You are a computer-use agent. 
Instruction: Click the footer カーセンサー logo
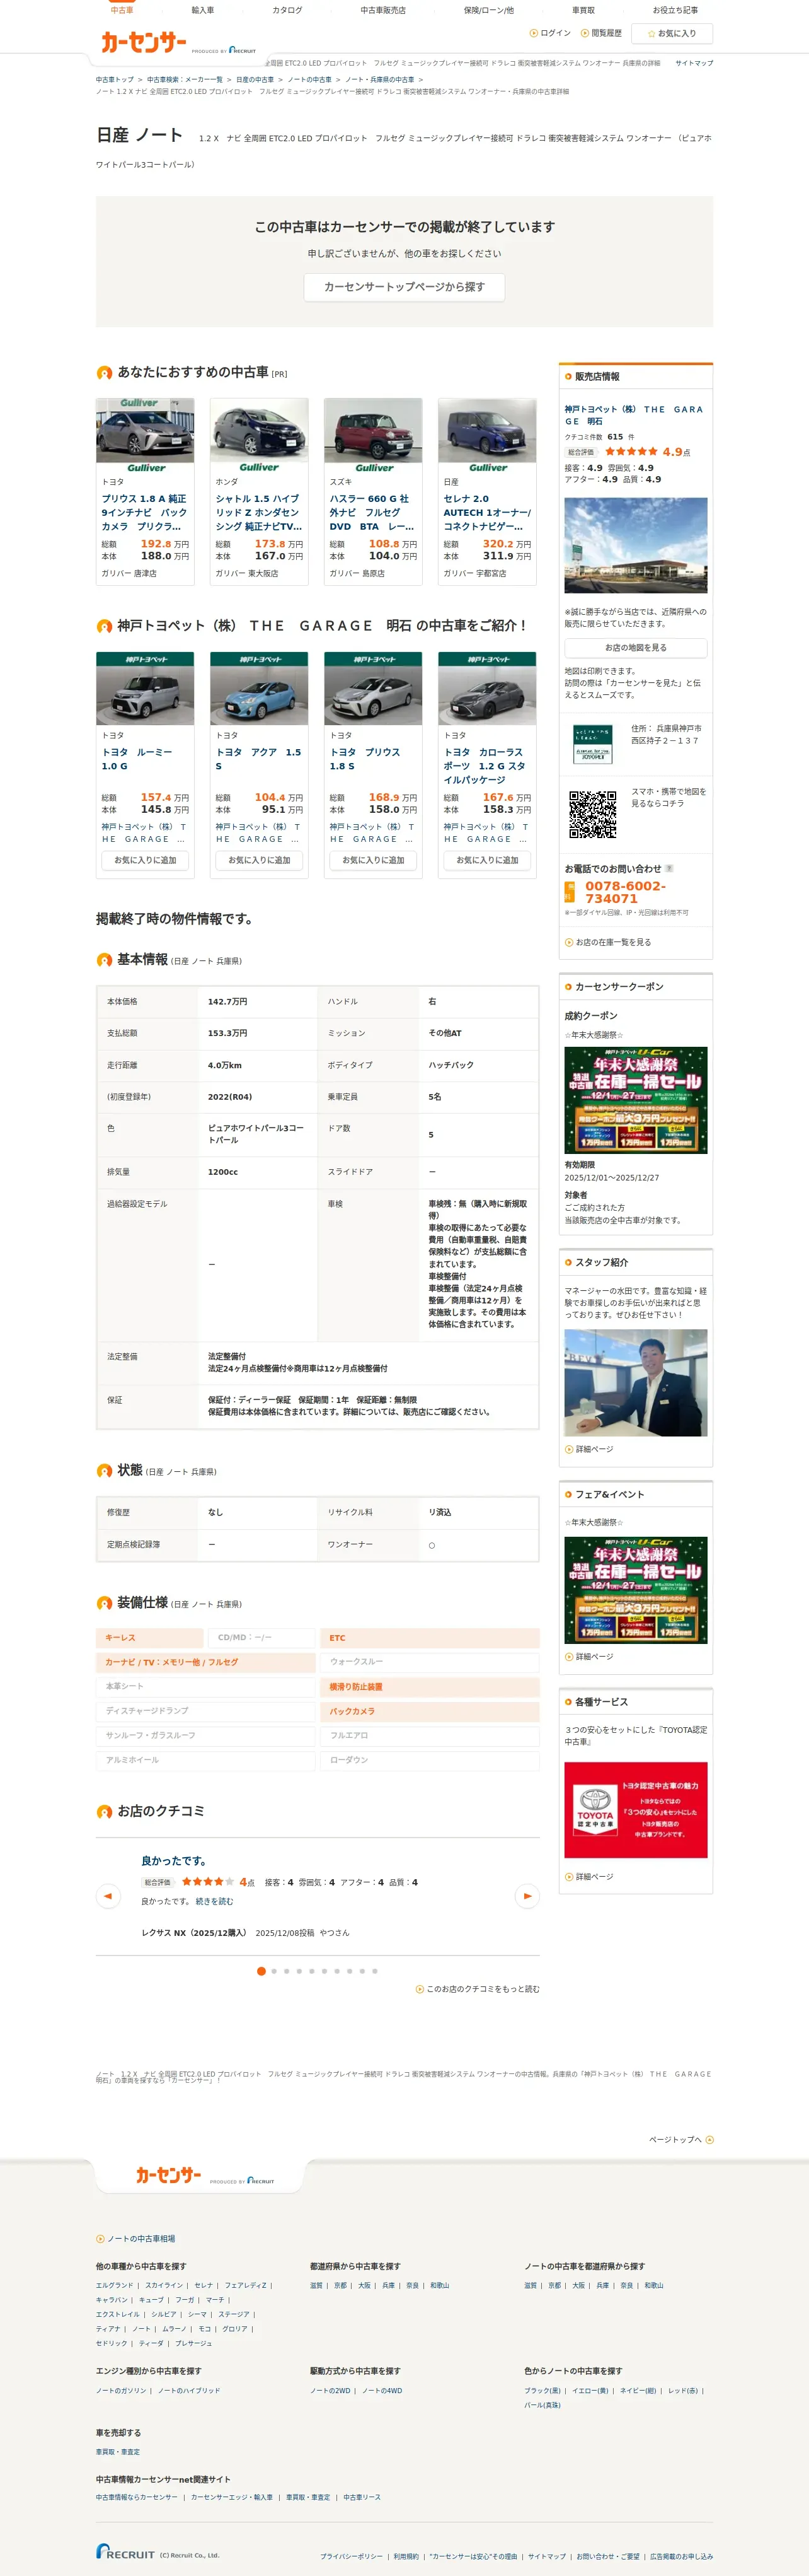[x=169, y=2175]
